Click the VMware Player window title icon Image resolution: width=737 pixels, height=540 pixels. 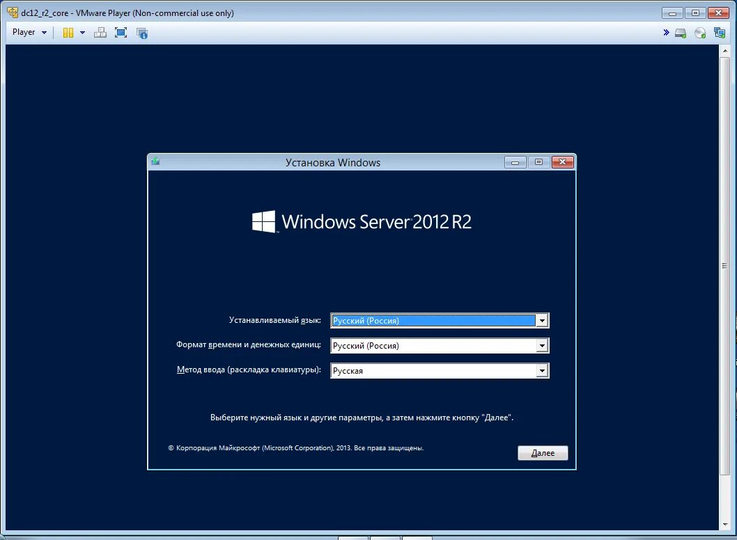click(x=13, y=13)
